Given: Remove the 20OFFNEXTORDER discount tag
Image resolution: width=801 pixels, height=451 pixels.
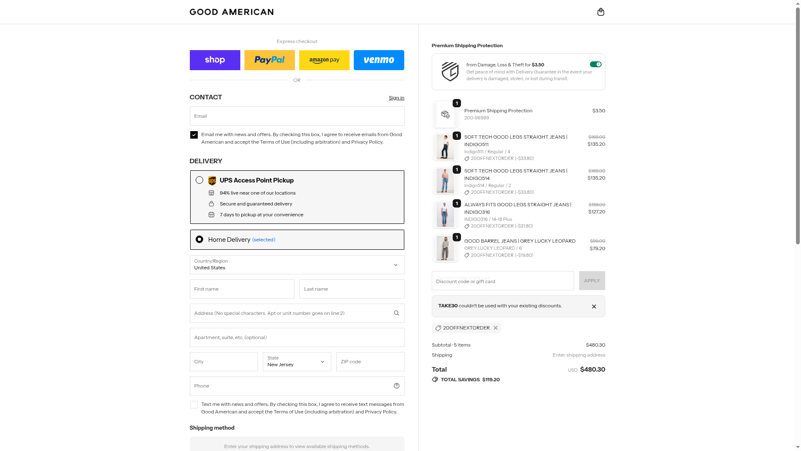Looking at the screenshot, I should pos(496,328).
